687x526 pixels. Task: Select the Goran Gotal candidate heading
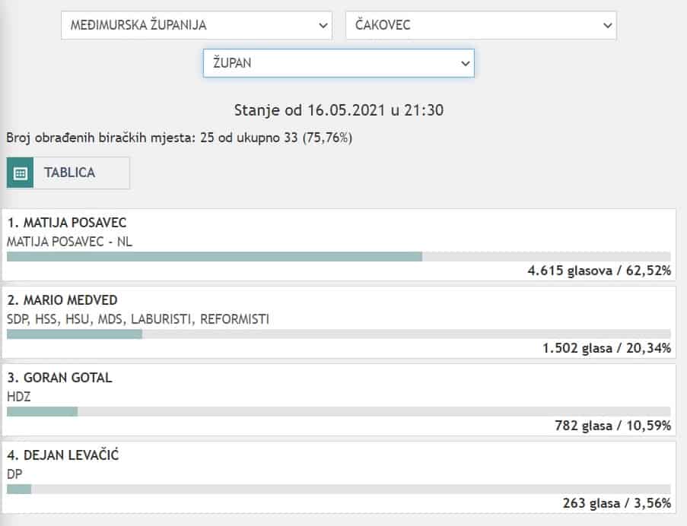coord(59,378)
